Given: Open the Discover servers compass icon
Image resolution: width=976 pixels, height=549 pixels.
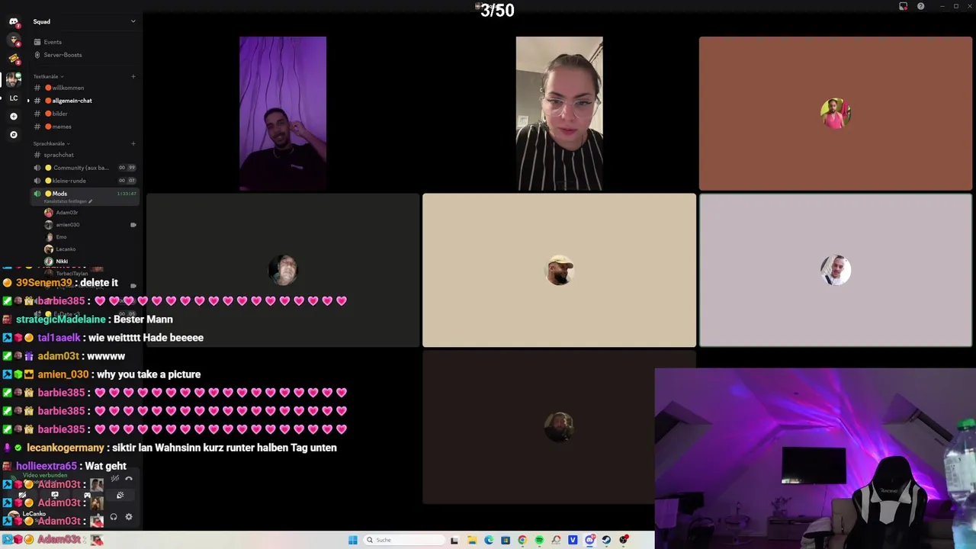Looking at the screenshot, I should coord(13,135).
